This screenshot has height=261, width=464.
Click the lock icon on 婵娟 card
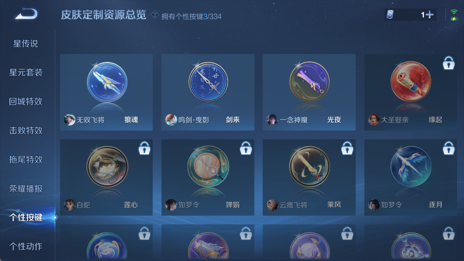pos(246,148)
